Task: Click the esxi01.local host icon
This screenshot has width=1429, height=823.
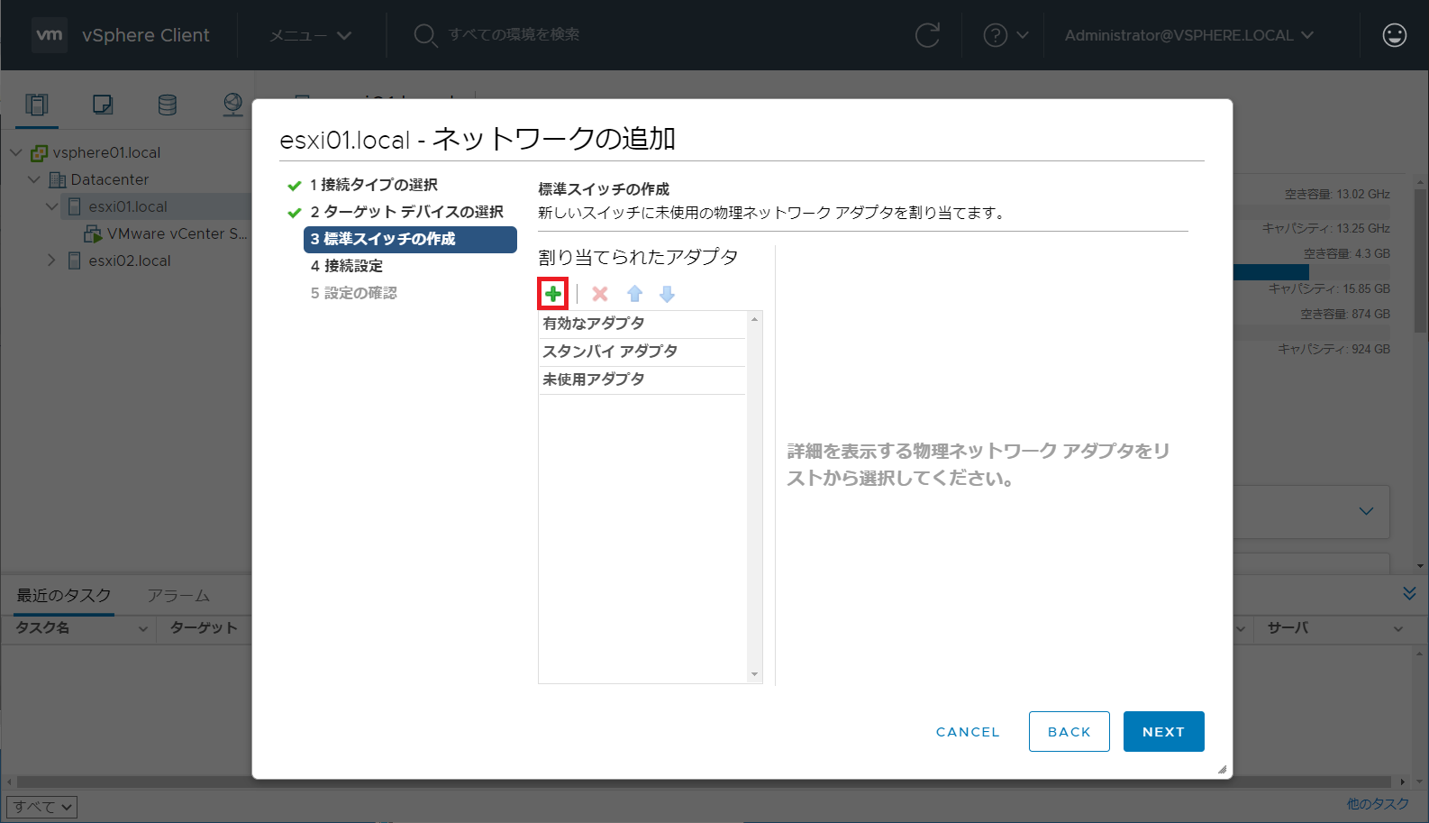Action: (x=75, y=206)
